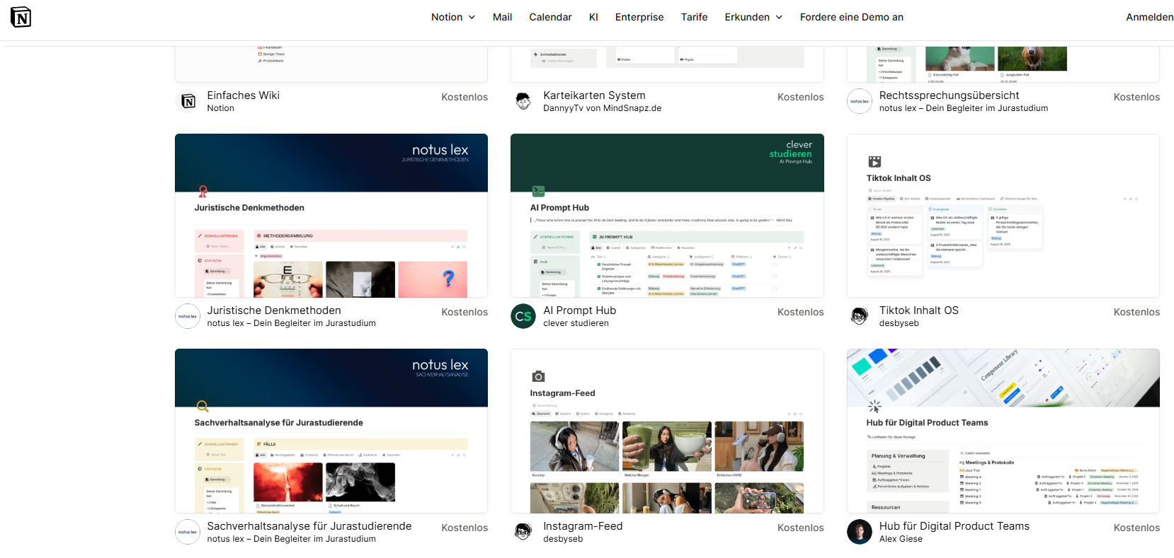This screenshot has height=558, width=1174.
Task: Click Kostenlos label for Rechtssprechungsübersicht
Action: [x=1136, y=97]
